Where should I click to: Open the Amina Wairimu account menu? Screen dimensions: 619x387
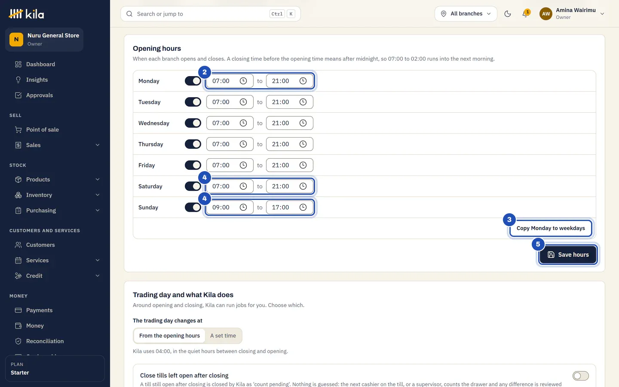(x=572, y=14)
